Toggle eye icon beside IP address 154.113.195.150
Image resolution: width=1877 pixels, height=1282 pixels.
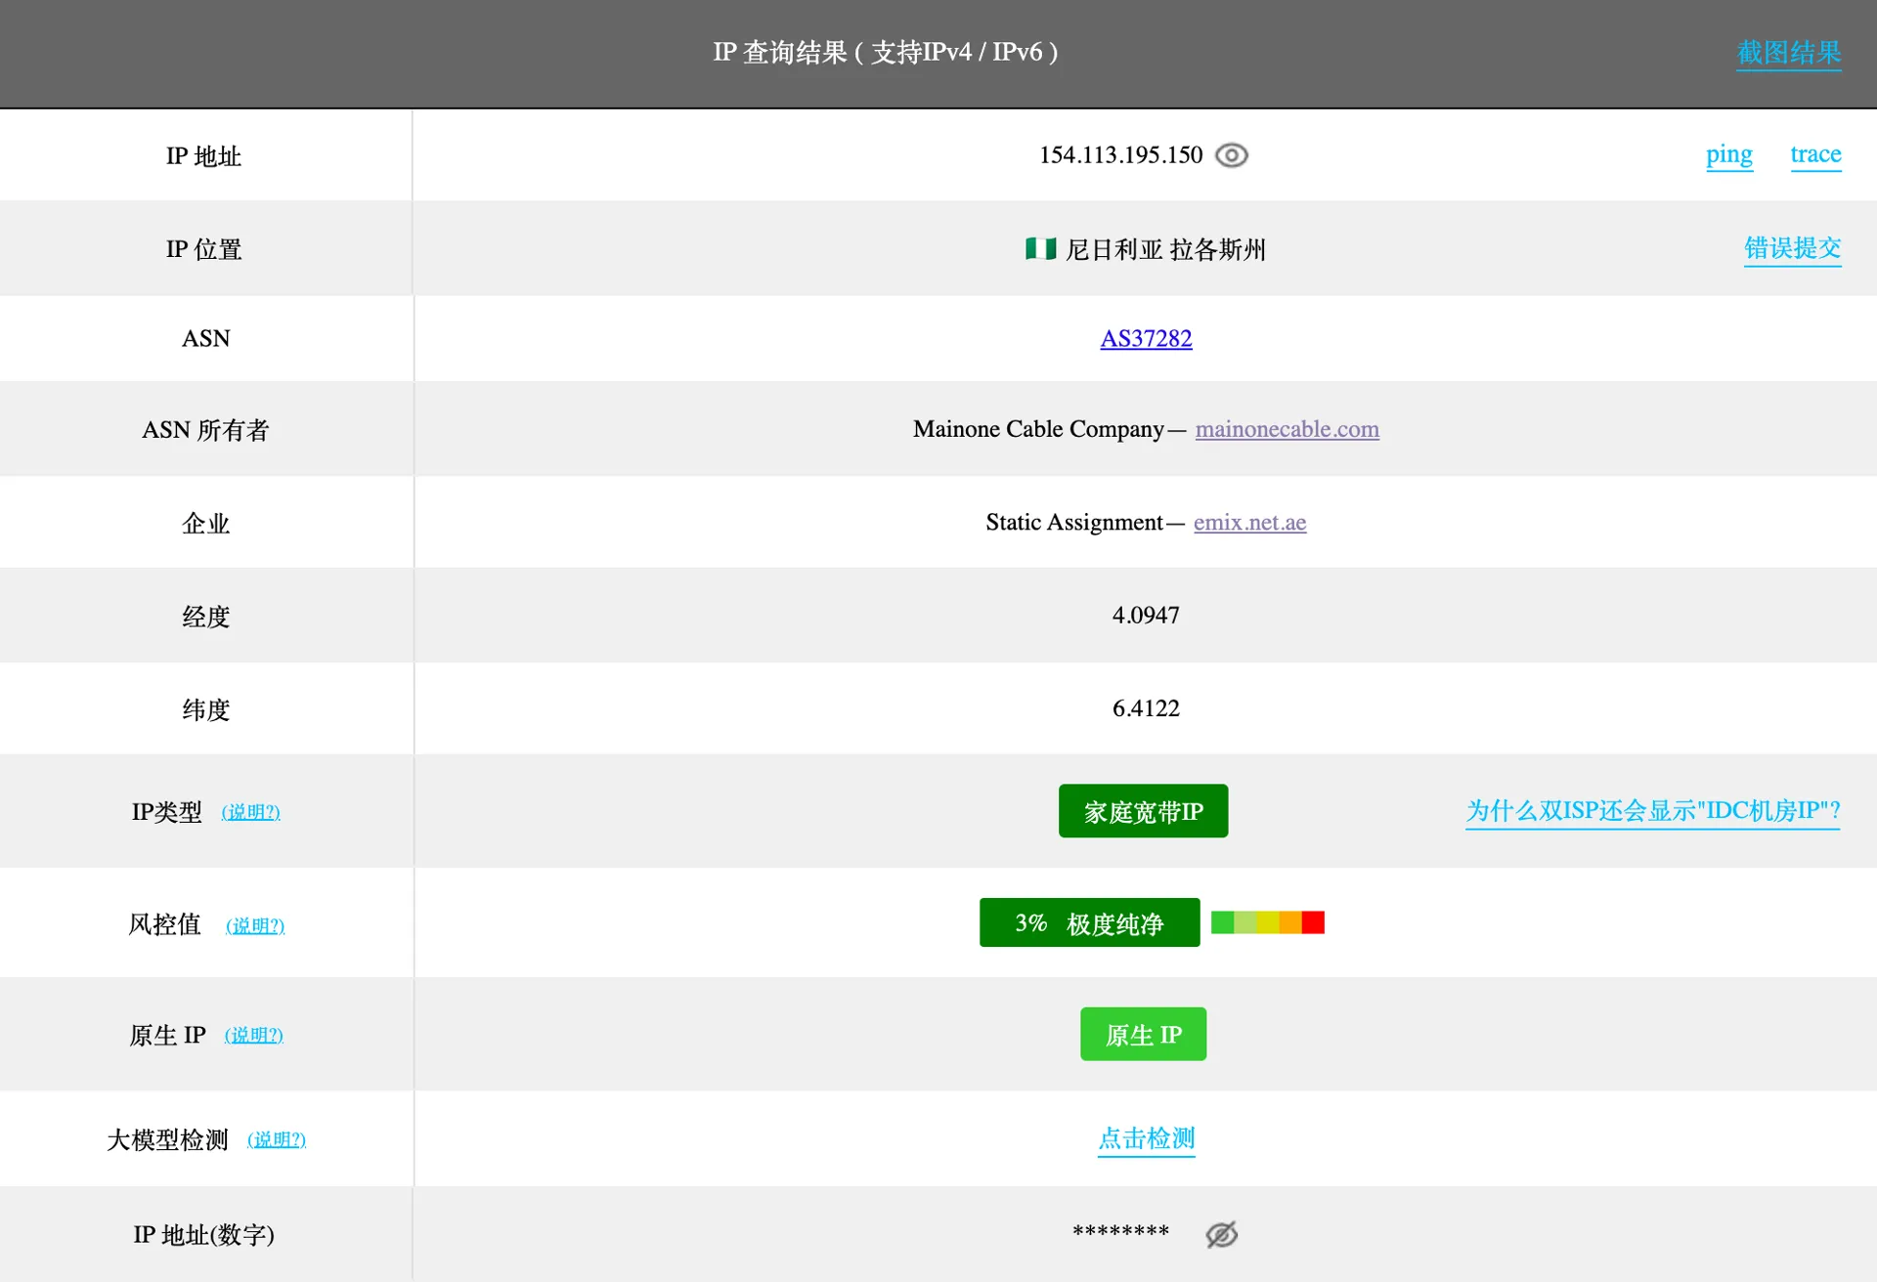[1231, 155]
